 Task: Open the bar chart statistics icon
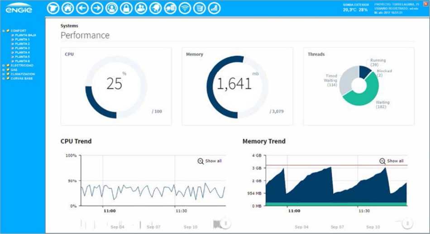click(215, 8)
